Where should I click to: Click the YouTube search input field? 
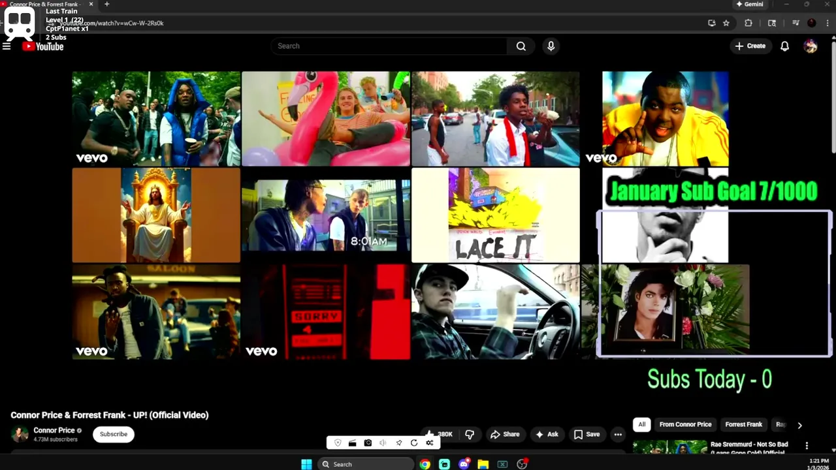click(389, 46)
